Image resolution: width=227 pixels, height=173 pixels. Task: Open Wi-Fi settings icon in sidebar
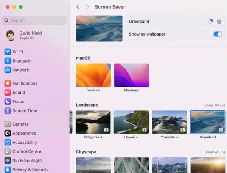pyautogui.click(x=8, y=52)
